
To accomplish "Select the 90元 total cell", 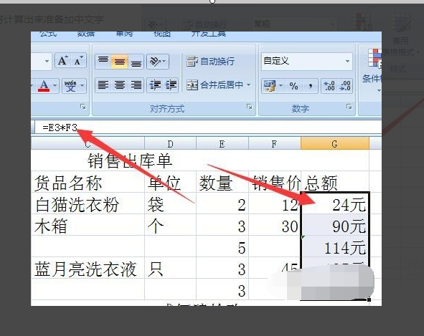I will [x=335, y=225].
